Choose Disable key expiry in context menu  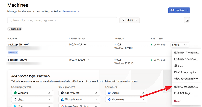click(x=185, y=72)
